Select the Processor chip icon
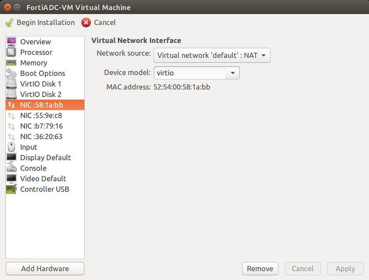This screenshot has width=369, height=280. [x=11, y=52]
